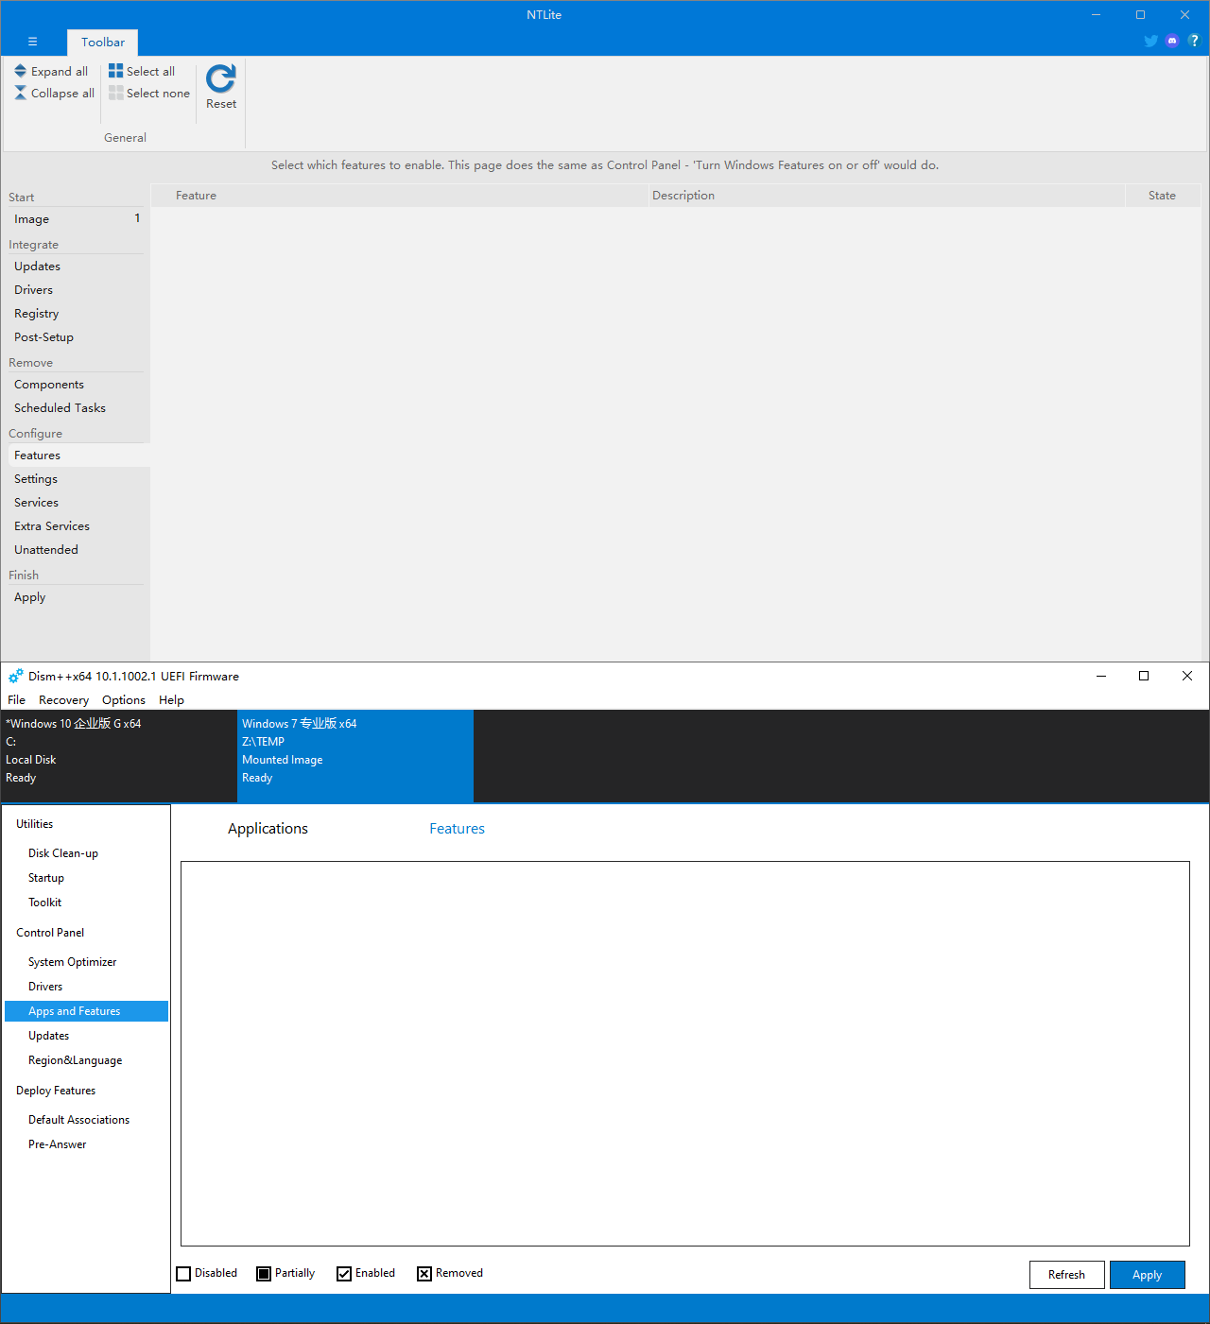Click the Select all icon
This screenshot has width=1210, height=1324.
pyautogui.click(x=115, y=71)
